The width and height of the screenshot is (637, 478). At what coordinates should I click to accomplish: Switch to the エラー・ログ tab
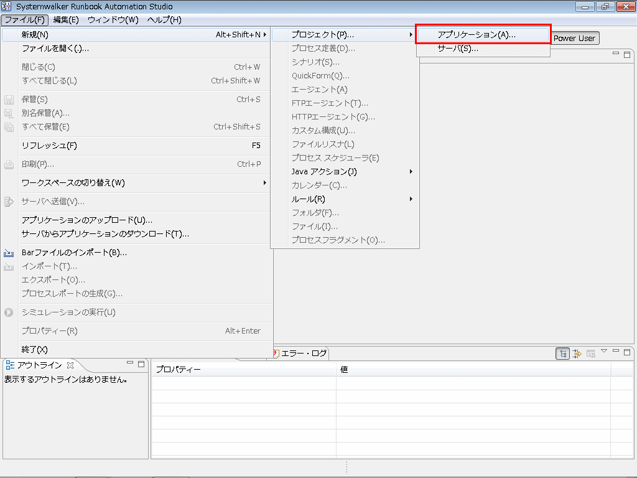(300, 354)
